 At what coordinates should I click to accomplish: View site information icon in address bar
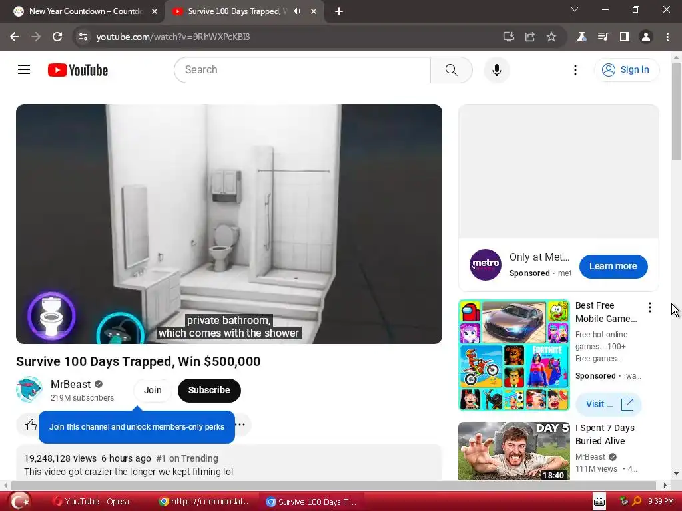coord(83,37)
